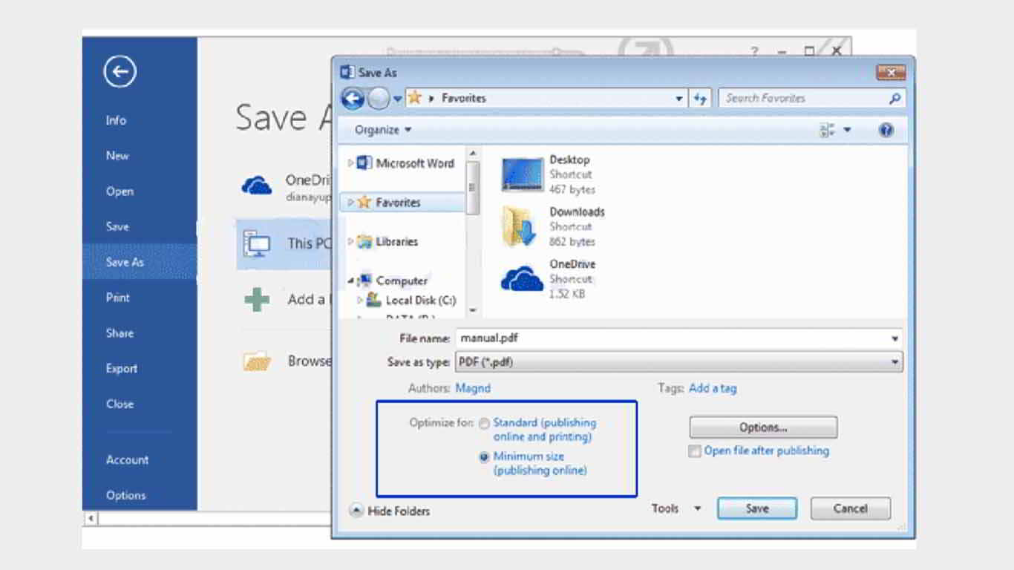Screen dimensions: 1014x570
Task: Open the Browse folder icon
Action: [x=257, y=361]
